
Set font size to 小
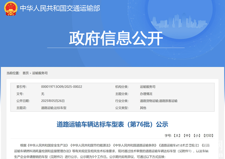pyautogui.click(x=197, y=135)
